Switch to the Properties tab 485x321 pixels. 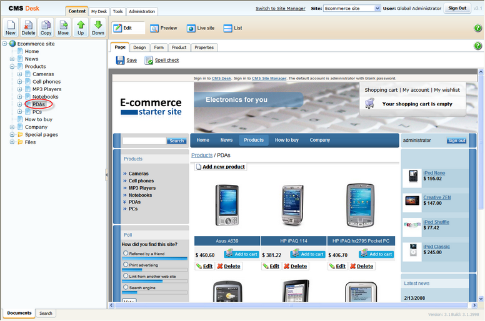click(204, 47)
